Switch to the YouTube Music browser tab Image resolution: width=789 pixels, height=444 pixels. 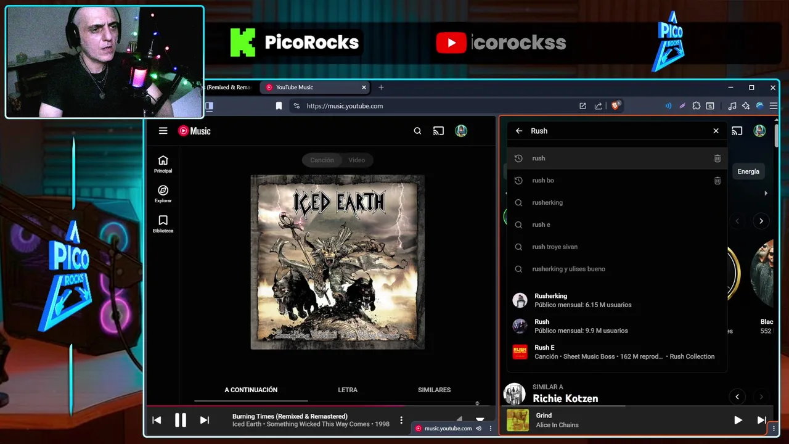(314, 88)
